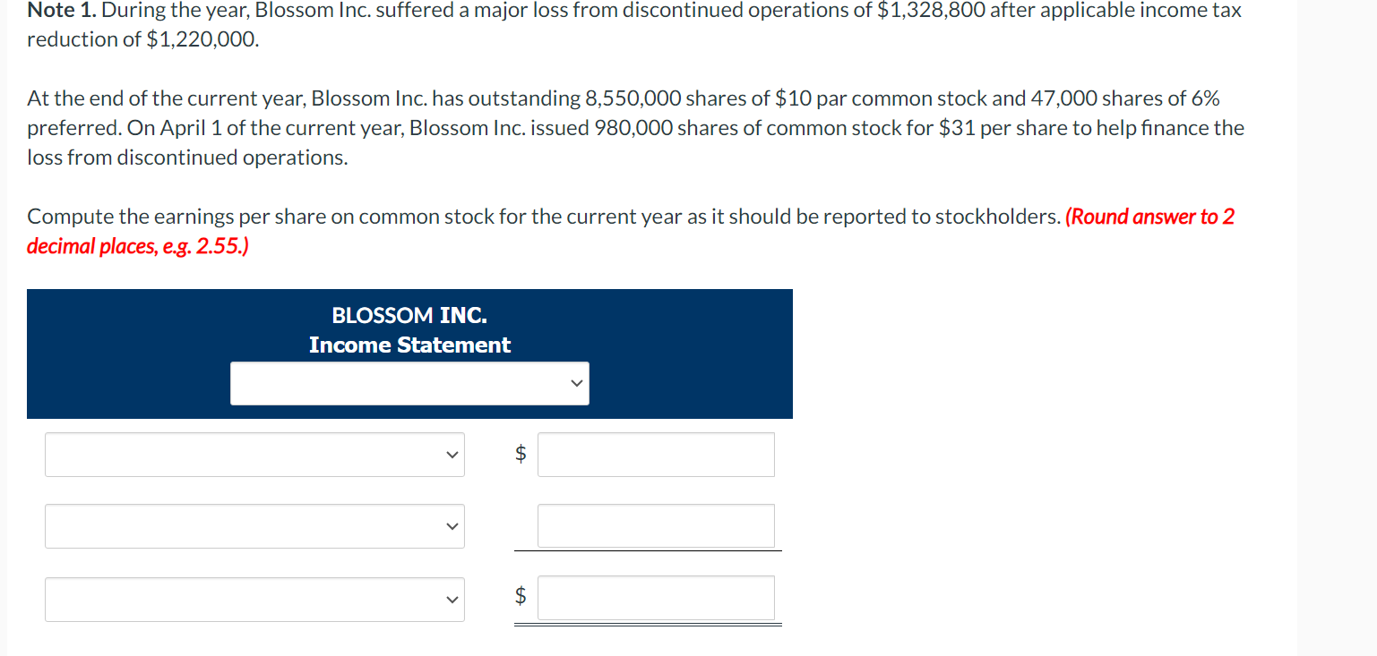Click the dollar sign beside the top amount field
Image resolution: width=1377 pixels, height=656 pixels.
[520, 454]
